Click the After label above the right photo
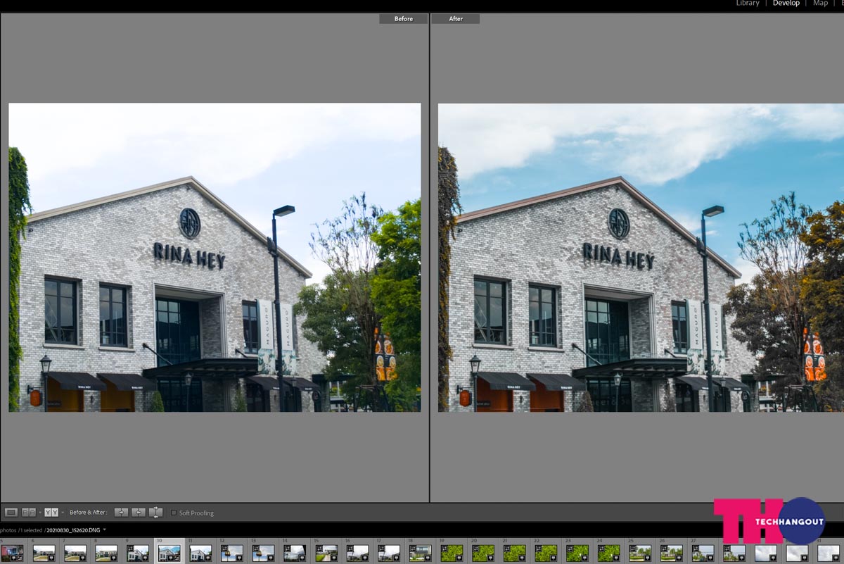The image size is (844, 564). pos(456,19)
